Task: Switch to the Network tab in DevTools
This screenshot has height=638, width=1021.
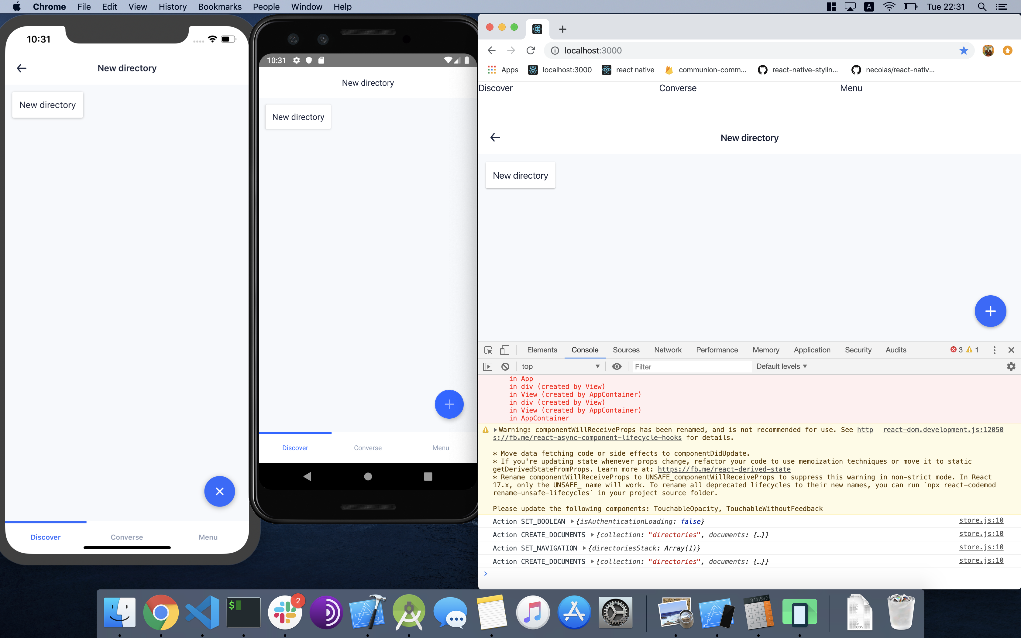Action: point(668,350)
